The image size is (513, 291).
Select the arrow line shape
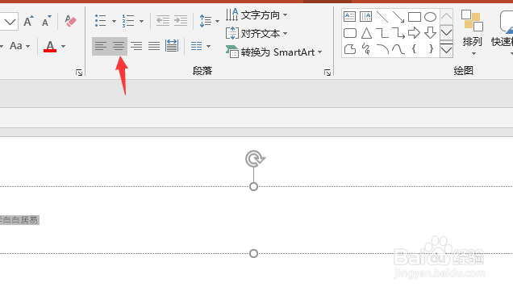click(398, 17)
